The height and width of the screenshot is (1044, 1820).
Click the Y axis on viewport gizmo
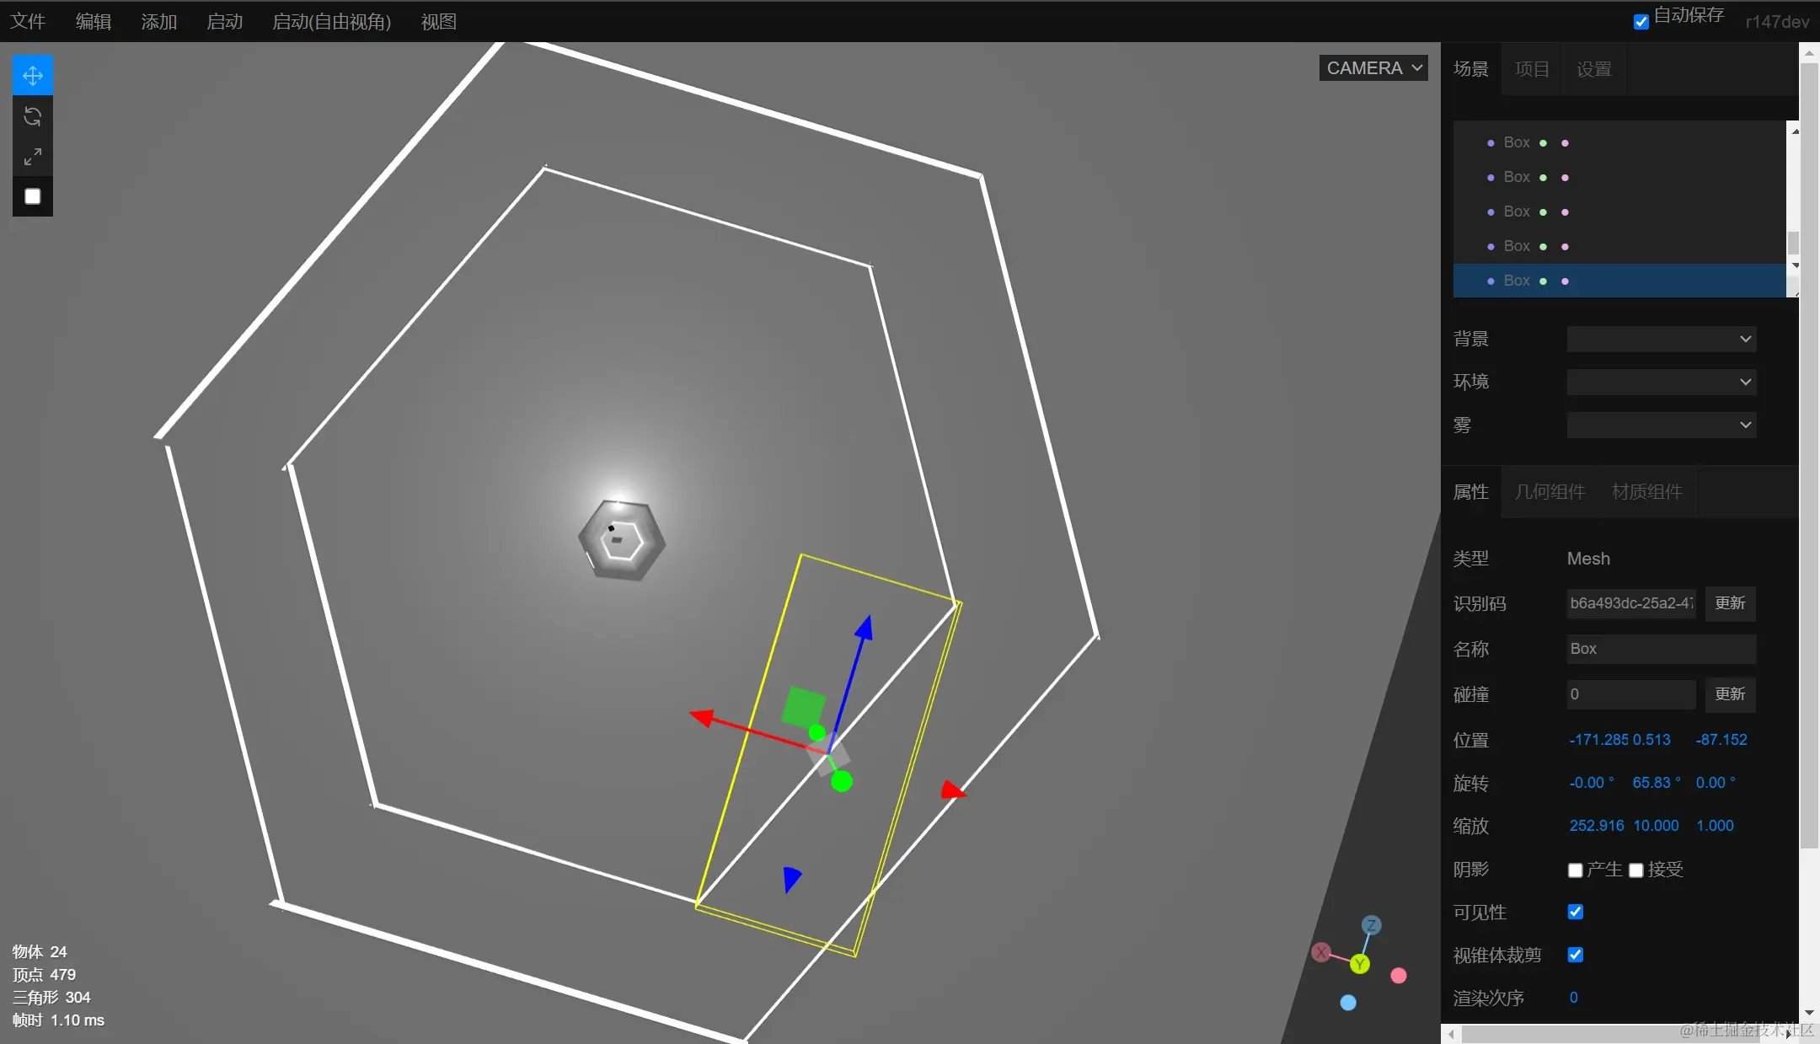1360,964
